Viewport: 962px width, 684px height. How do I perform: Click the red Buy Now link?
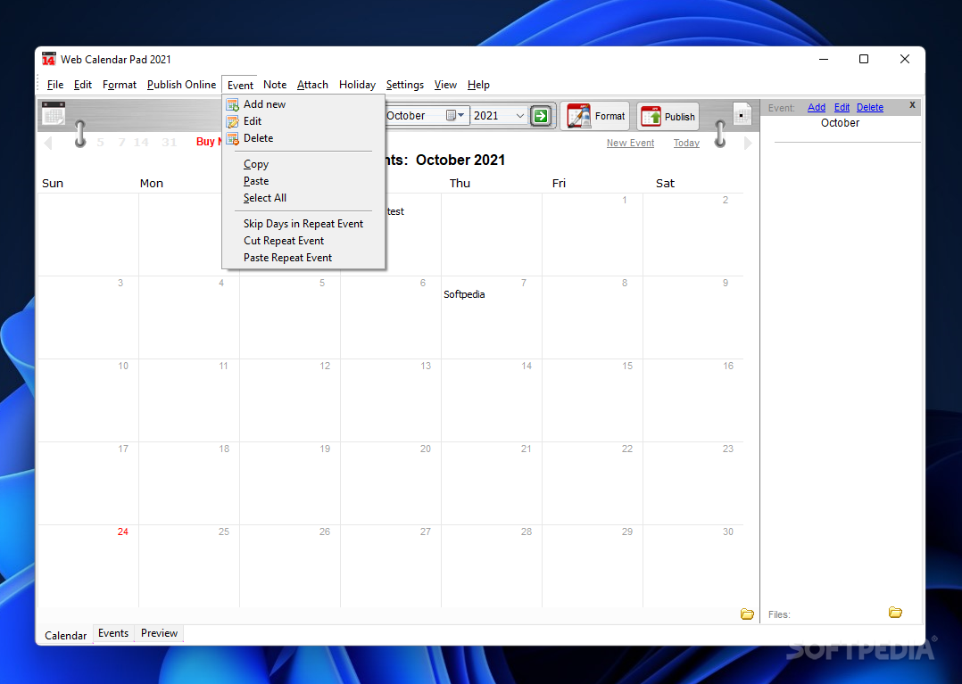209,142
